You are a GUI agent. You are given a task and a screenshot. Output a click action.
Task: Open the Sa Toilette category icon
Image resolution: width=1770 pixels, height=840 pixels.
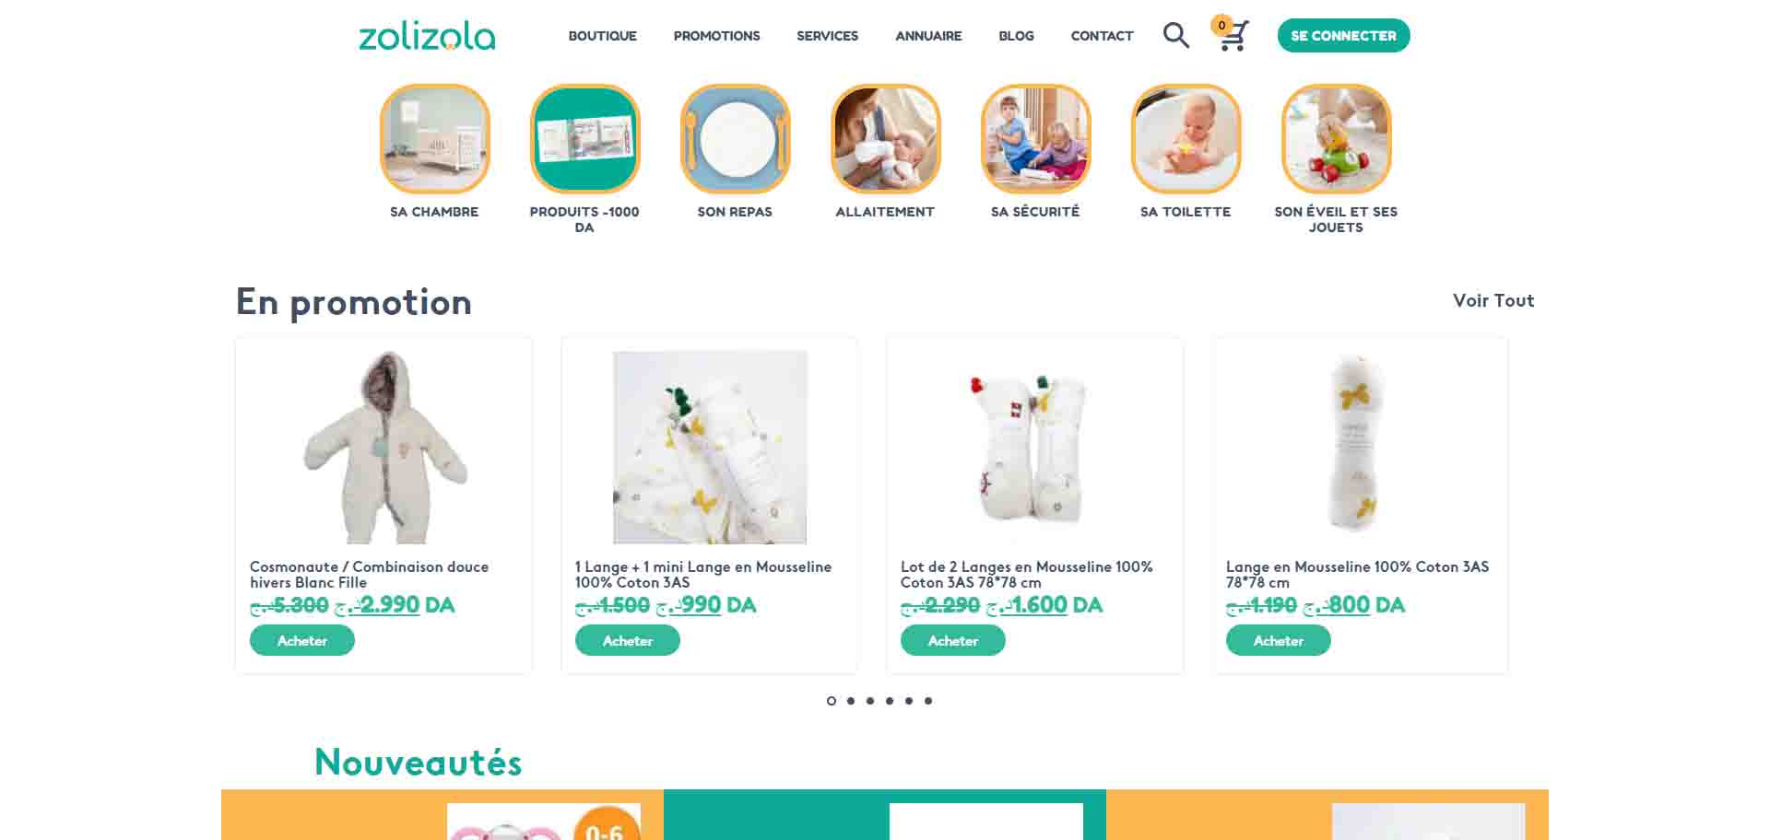(1186, 139)
